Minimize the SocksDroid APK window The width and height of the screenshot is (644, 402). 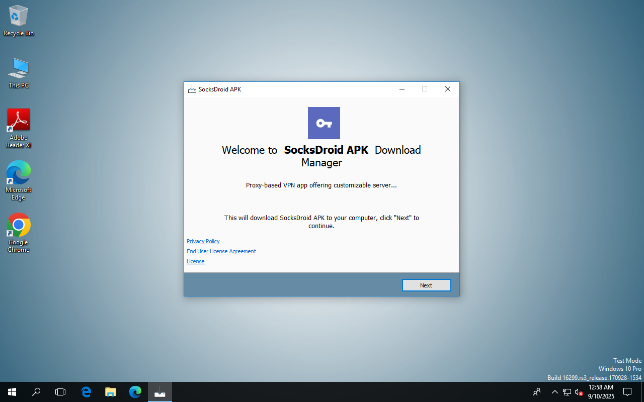tap(402, 89)
